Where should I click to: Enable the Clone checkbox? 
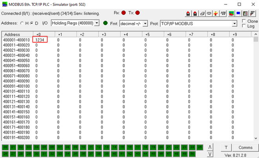click(244, 21)
